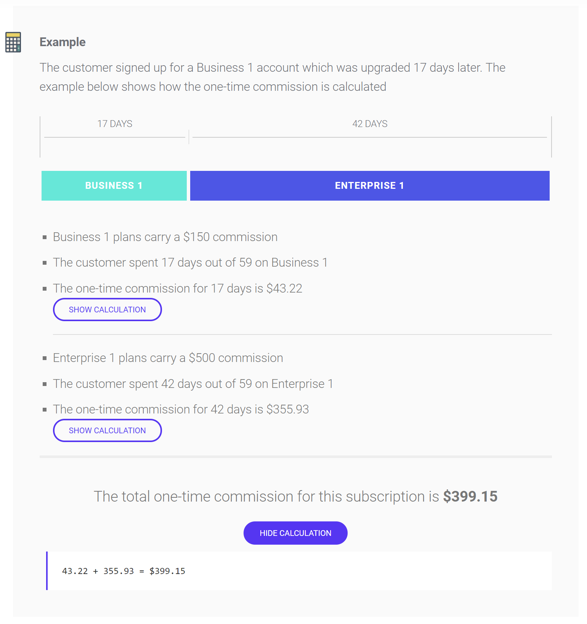This screenshot has height=624, width=587.
Task: Click the 42 days out of 59 text
Action: click(x=192, y=384)
